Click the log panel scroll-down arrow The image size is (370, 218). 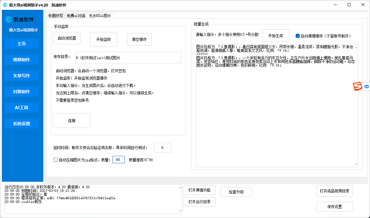click(x=180, y=211)
